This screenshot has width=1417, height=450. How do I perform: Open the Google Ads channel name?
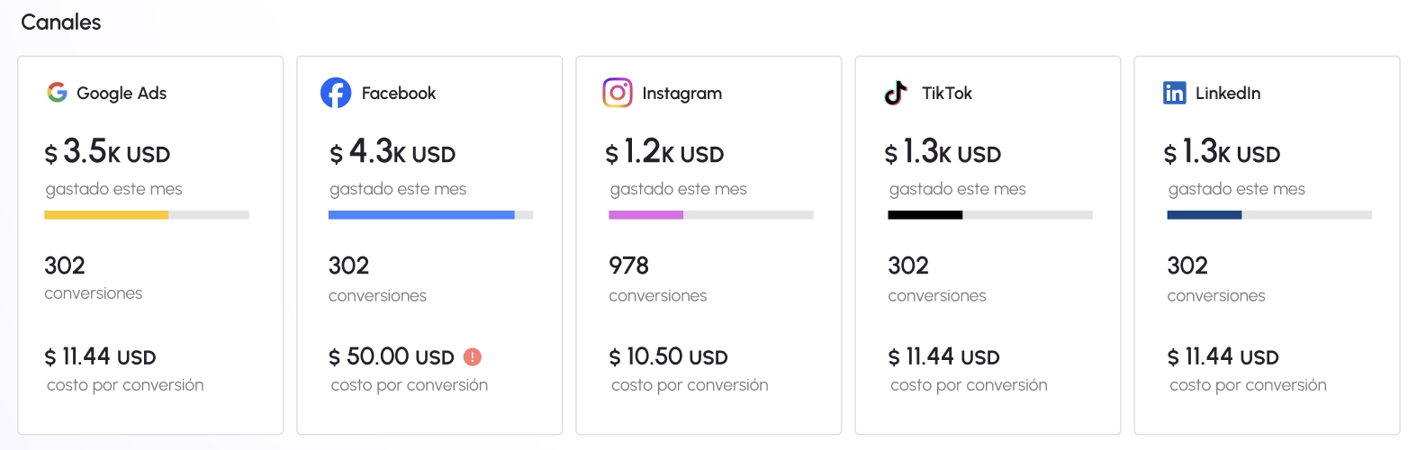(x=122, y=94)
